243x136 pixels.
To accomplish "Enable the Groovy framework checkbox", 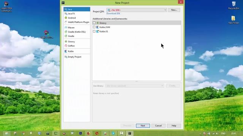I will [94, 23].
